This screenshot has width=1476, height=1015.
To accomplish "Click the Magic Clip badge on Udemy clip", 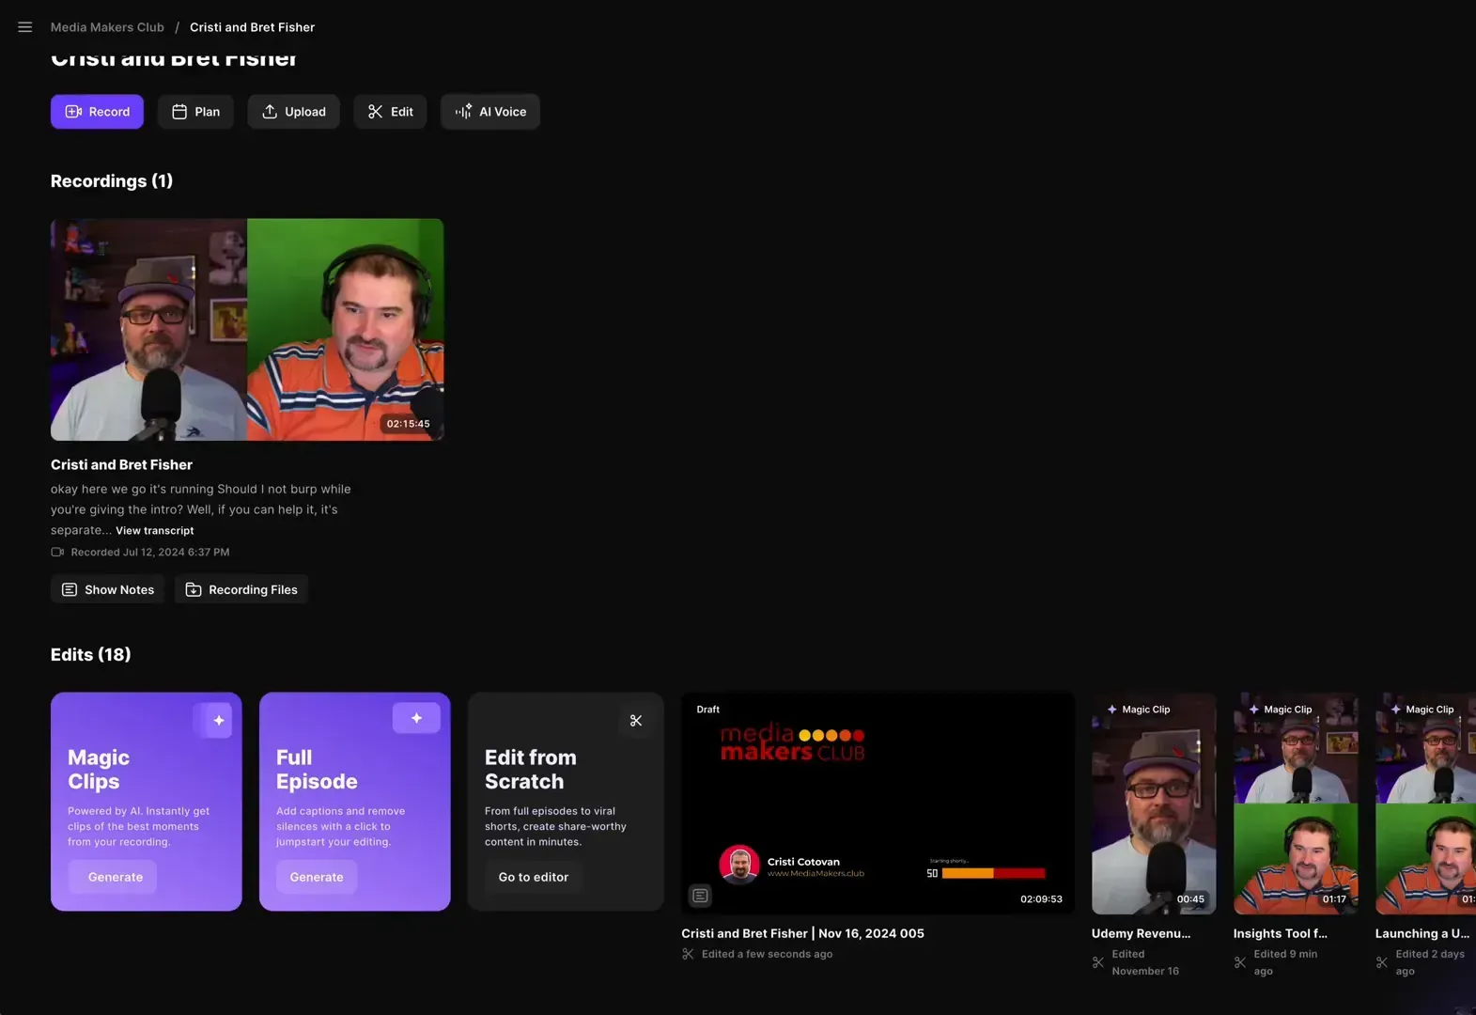I will point(1139,710).
